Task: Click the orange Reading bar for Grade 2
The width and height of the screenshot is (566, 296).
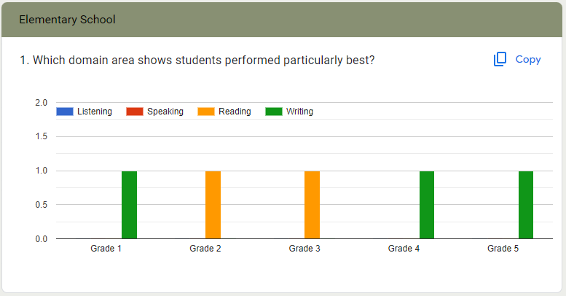Action: coord(213,205)
